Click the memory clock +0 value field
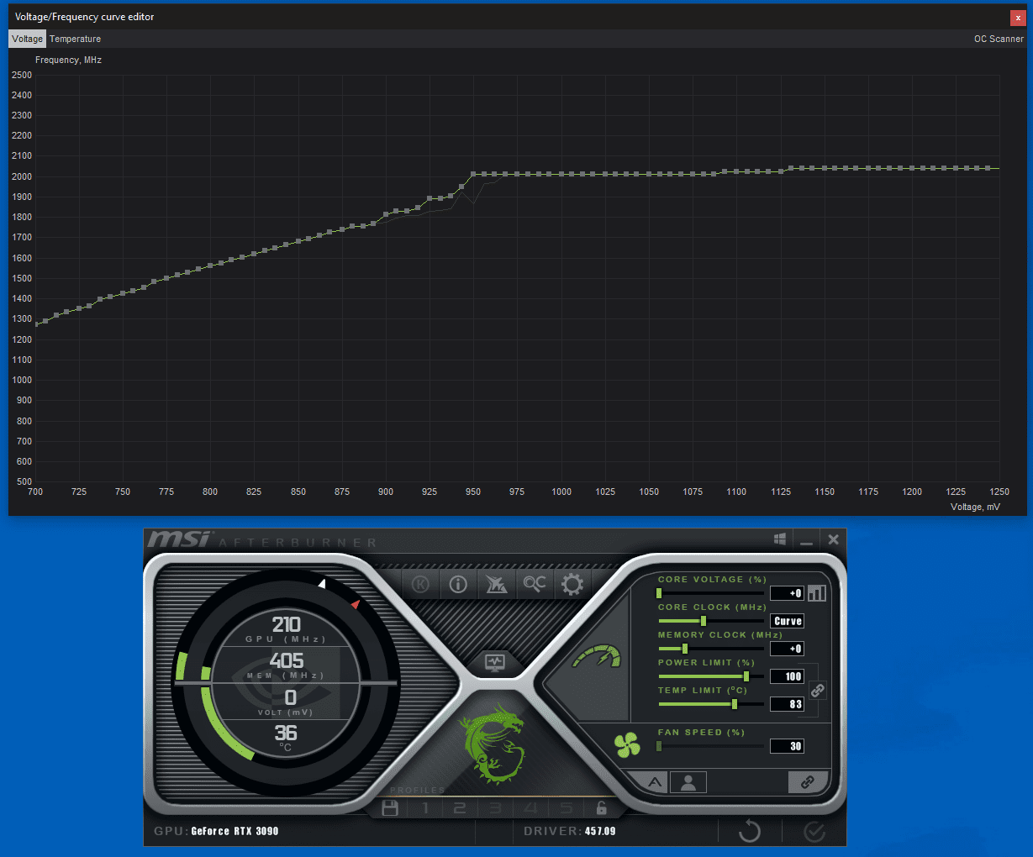The width and height of the screenshot is (1033, 857). (787, 649)
